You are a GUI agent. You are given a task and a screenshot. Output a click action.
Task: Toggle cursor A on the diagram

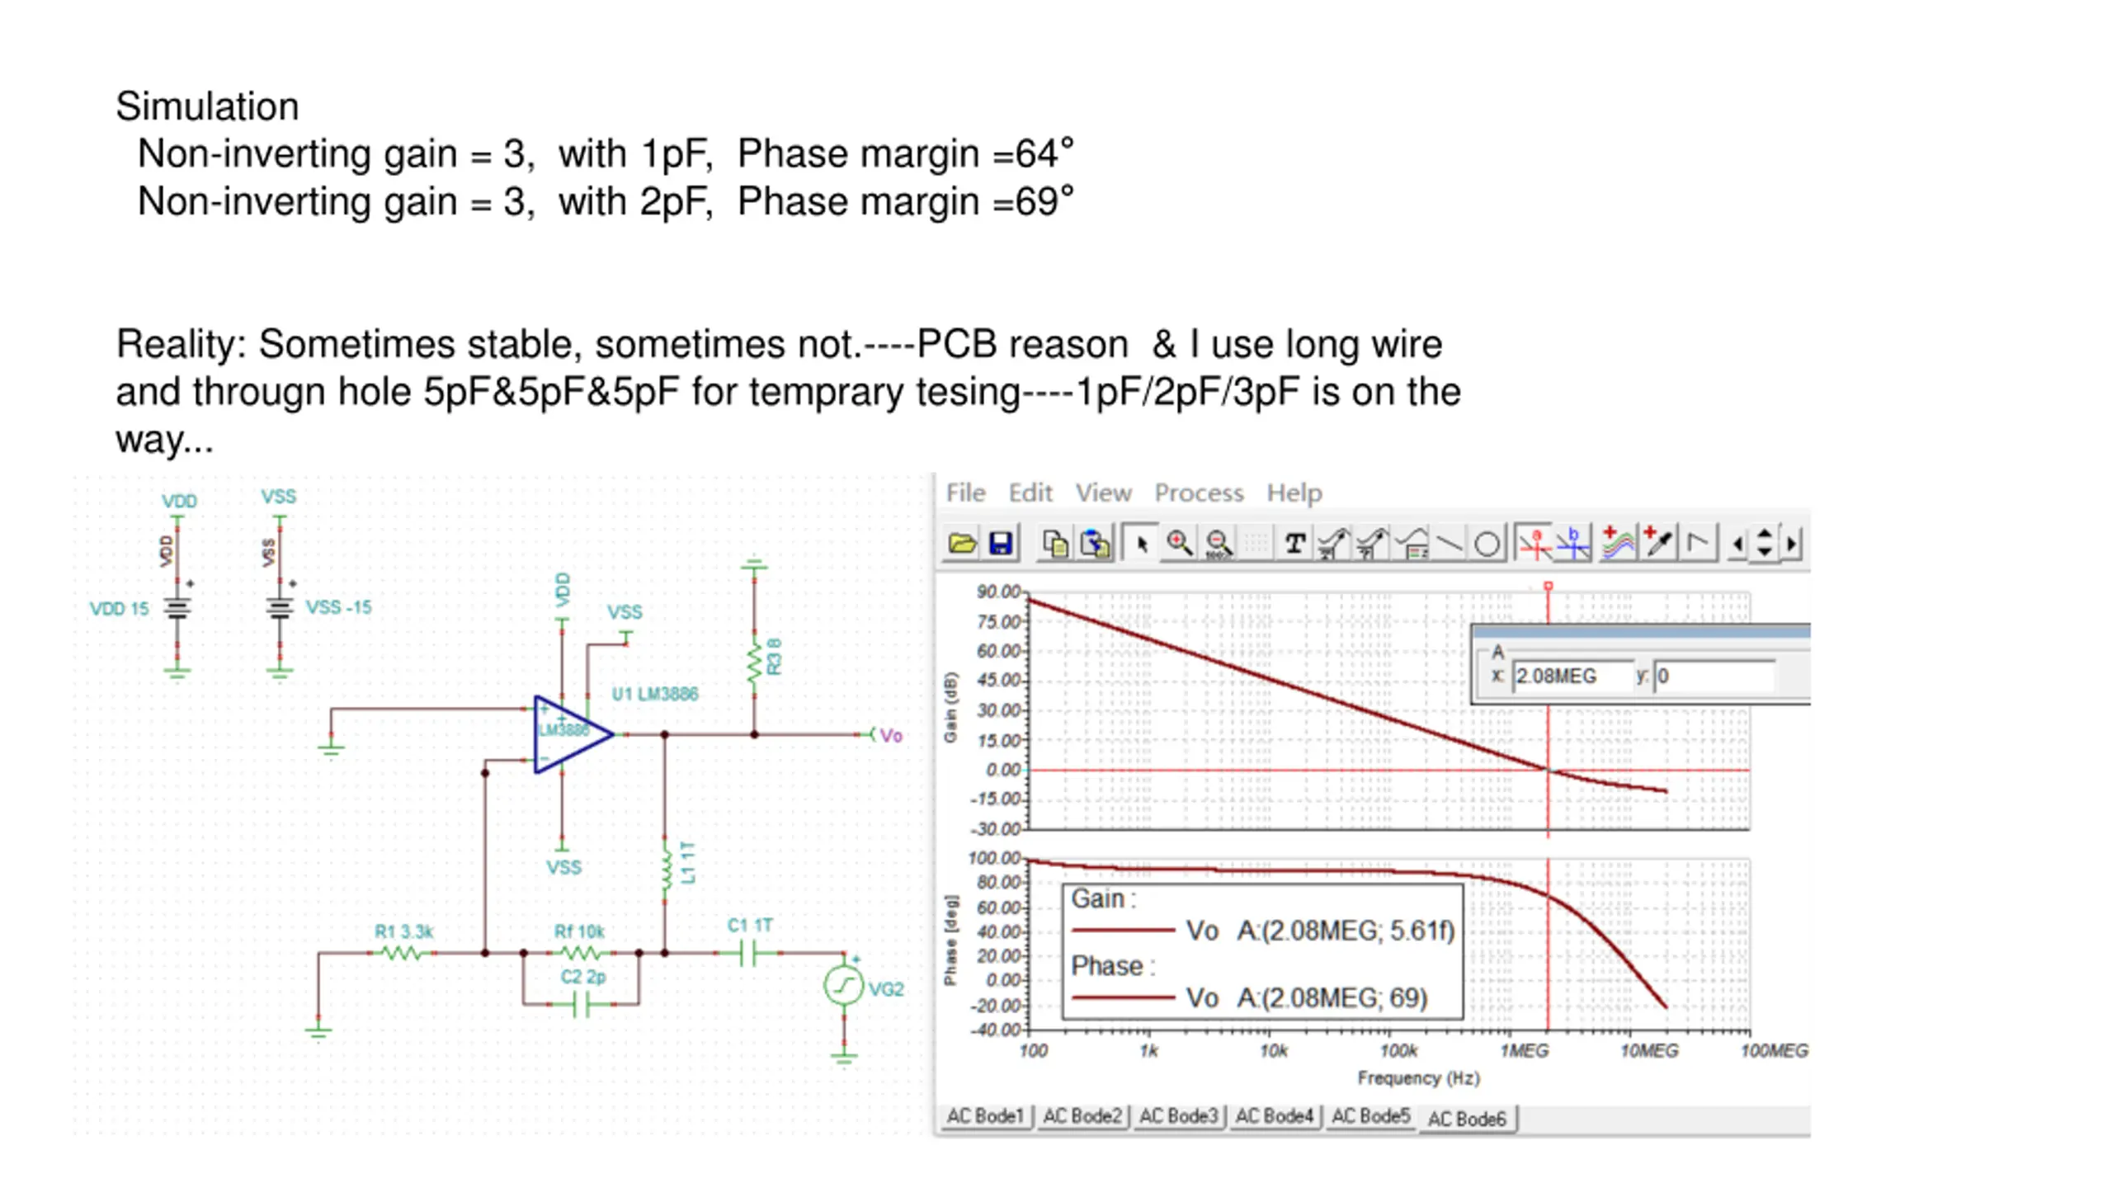point(1534,544)
